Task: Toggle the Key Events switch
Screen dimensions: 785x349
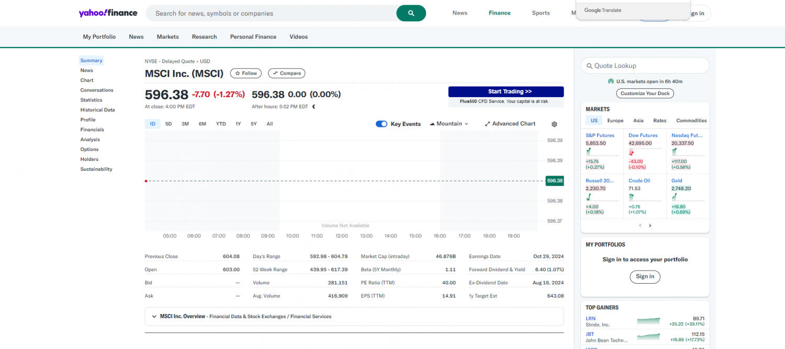Action: point(382,124)
